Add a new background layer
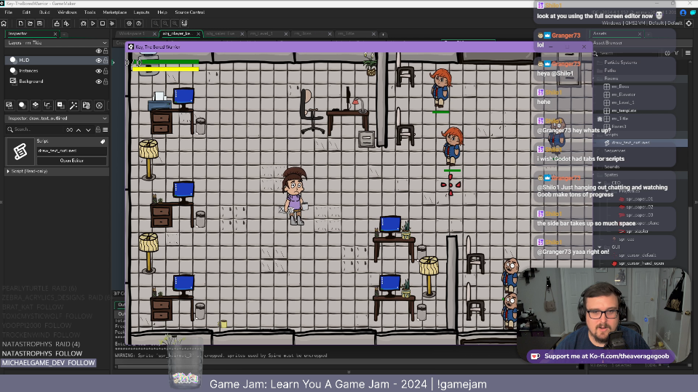Viewport: 698px width, 392px height. point(9,105)
